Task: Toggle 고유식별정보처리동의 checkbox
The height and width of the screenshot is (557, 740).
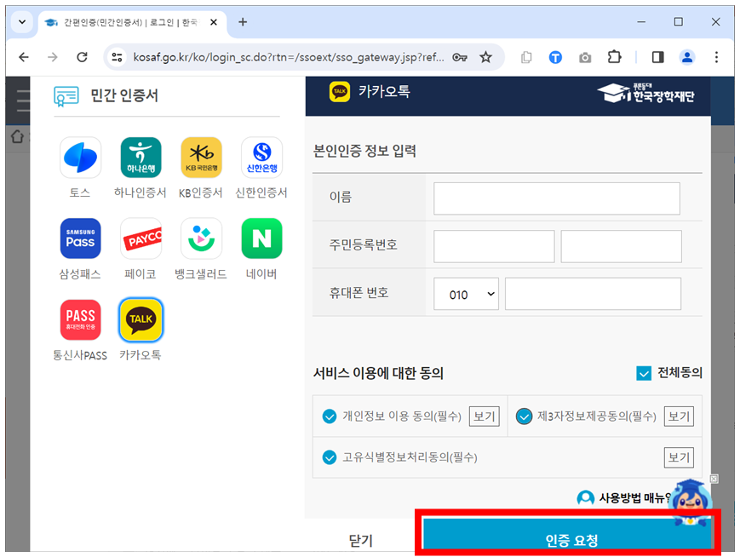Action: tap(330, 457)
